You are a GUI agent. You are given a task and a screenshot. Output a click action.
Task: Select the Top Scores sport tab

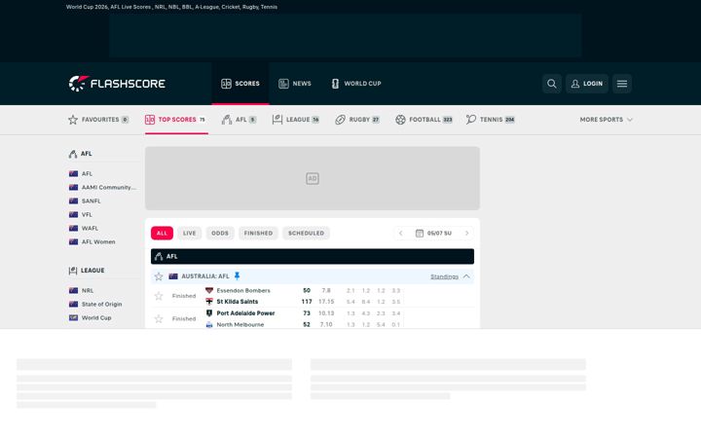[x=175, y=120]
